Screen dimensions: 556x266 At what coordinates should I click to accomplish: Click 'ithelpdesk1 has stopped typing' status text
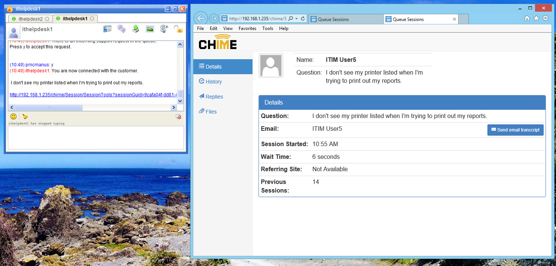click(x=36, y=123)
